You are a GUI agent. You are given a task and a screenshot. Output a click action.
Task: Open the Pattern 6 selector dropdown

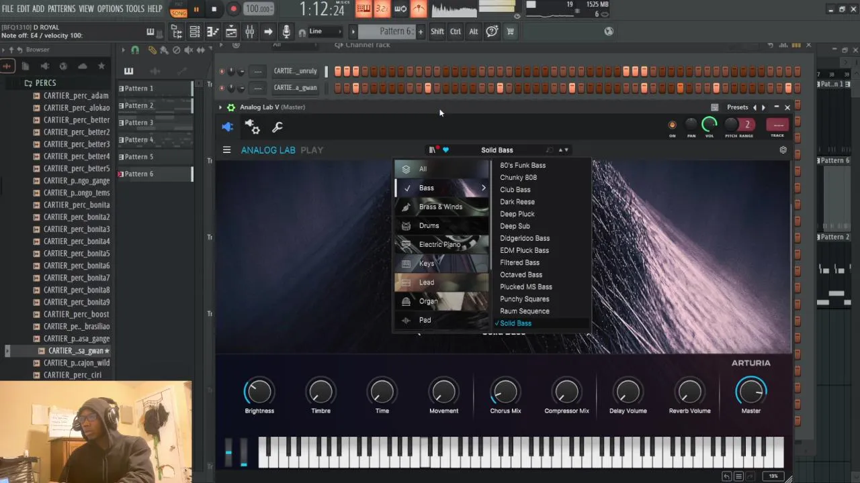click(x=387, y=32)
